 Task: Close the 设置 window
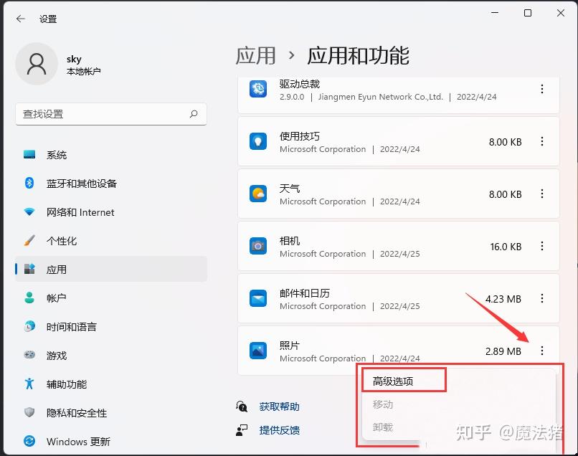pyautogui.click(x=560, y=13)
